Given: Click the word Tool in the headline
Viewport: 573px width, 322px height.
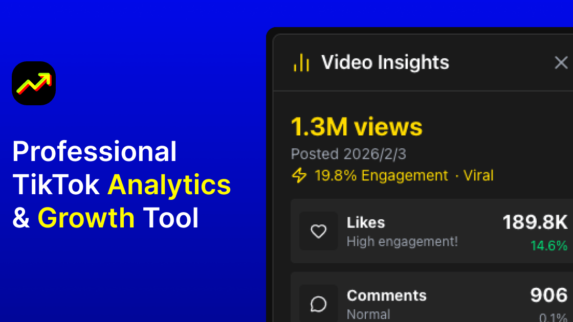Looking at the screenshot, I should click(x=171, y=218).
